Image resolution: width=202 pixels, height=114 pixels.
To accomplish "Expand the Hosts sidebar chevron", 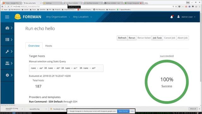I will 12,40.
